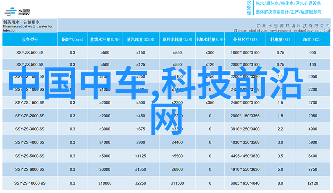Click the 水处理 vertical label
Image resolution: width=333 pixels, height=193 pixels.
click(249, 8)
